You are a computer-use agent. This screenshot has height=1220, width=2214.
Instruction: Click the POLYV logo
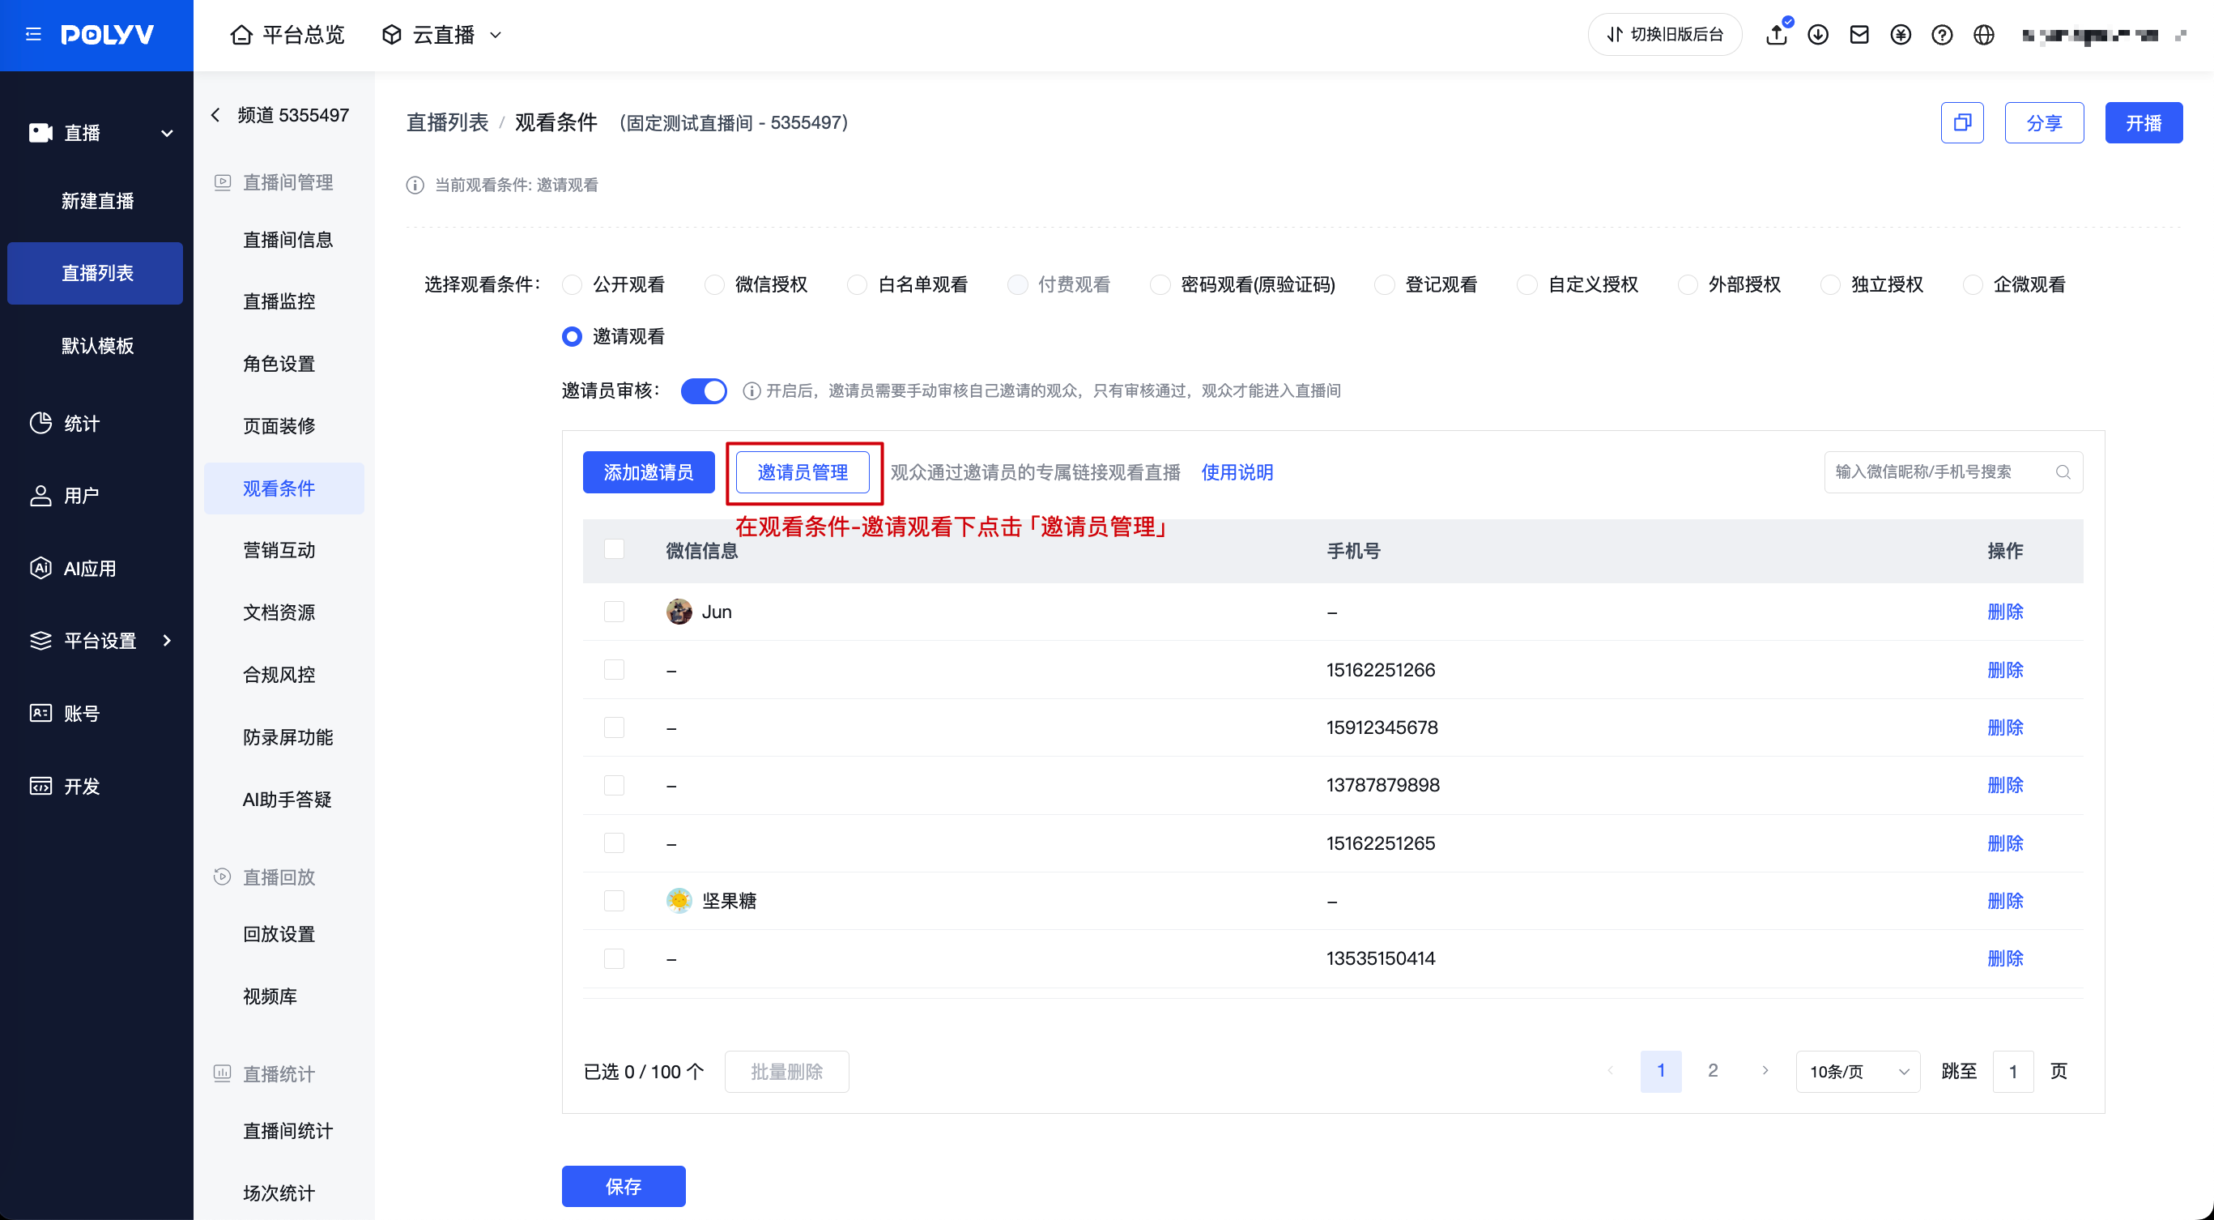(x=108, y=34)
